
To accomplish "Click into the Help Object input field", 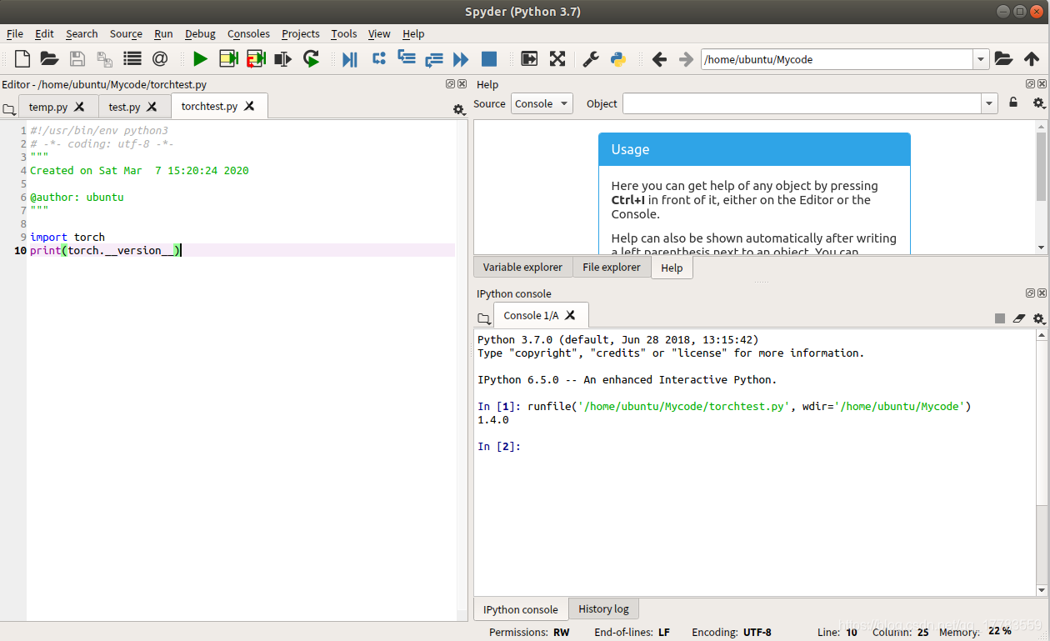I will 801,103.
